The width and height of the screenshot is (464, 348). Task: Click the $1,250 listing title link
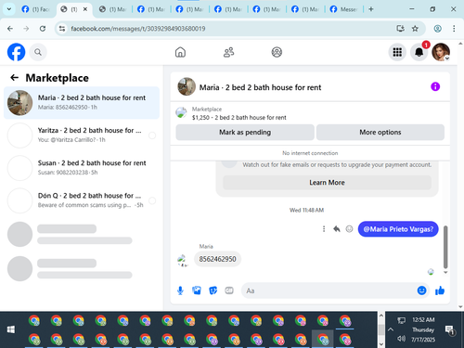coord(239,118)
